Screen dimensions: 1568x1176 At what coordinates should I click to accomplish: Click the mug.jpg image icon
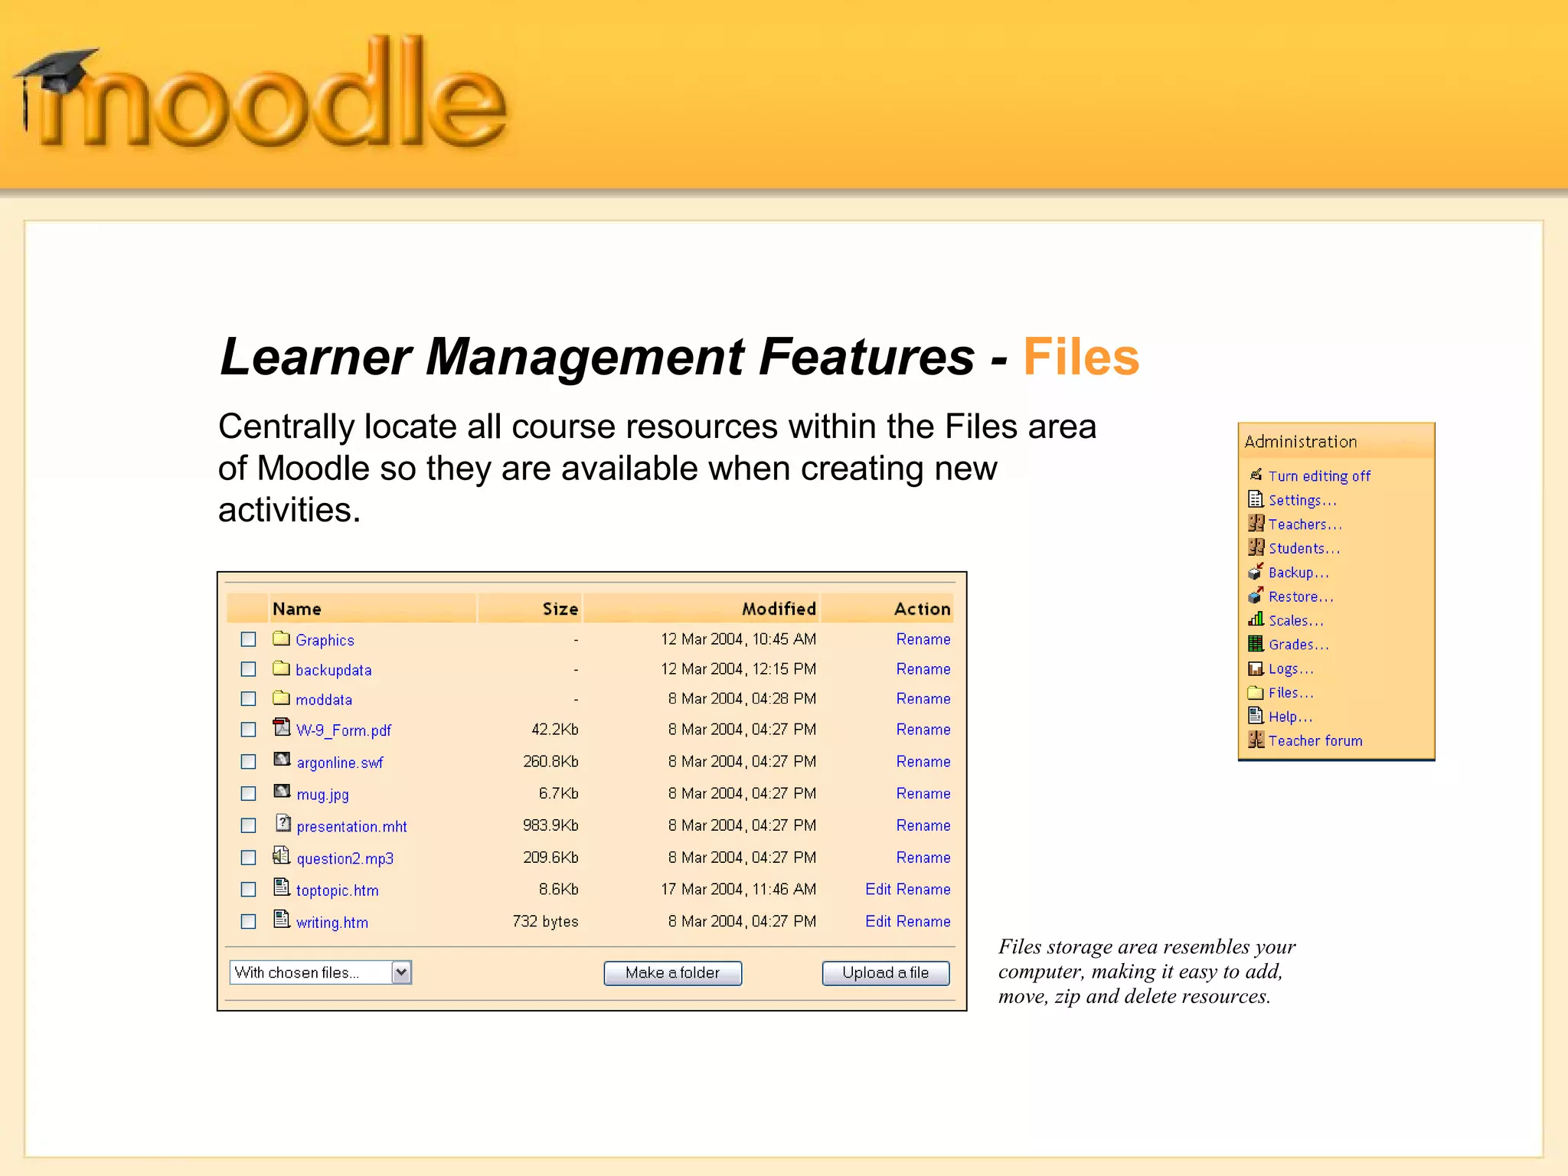click(282, 791)
